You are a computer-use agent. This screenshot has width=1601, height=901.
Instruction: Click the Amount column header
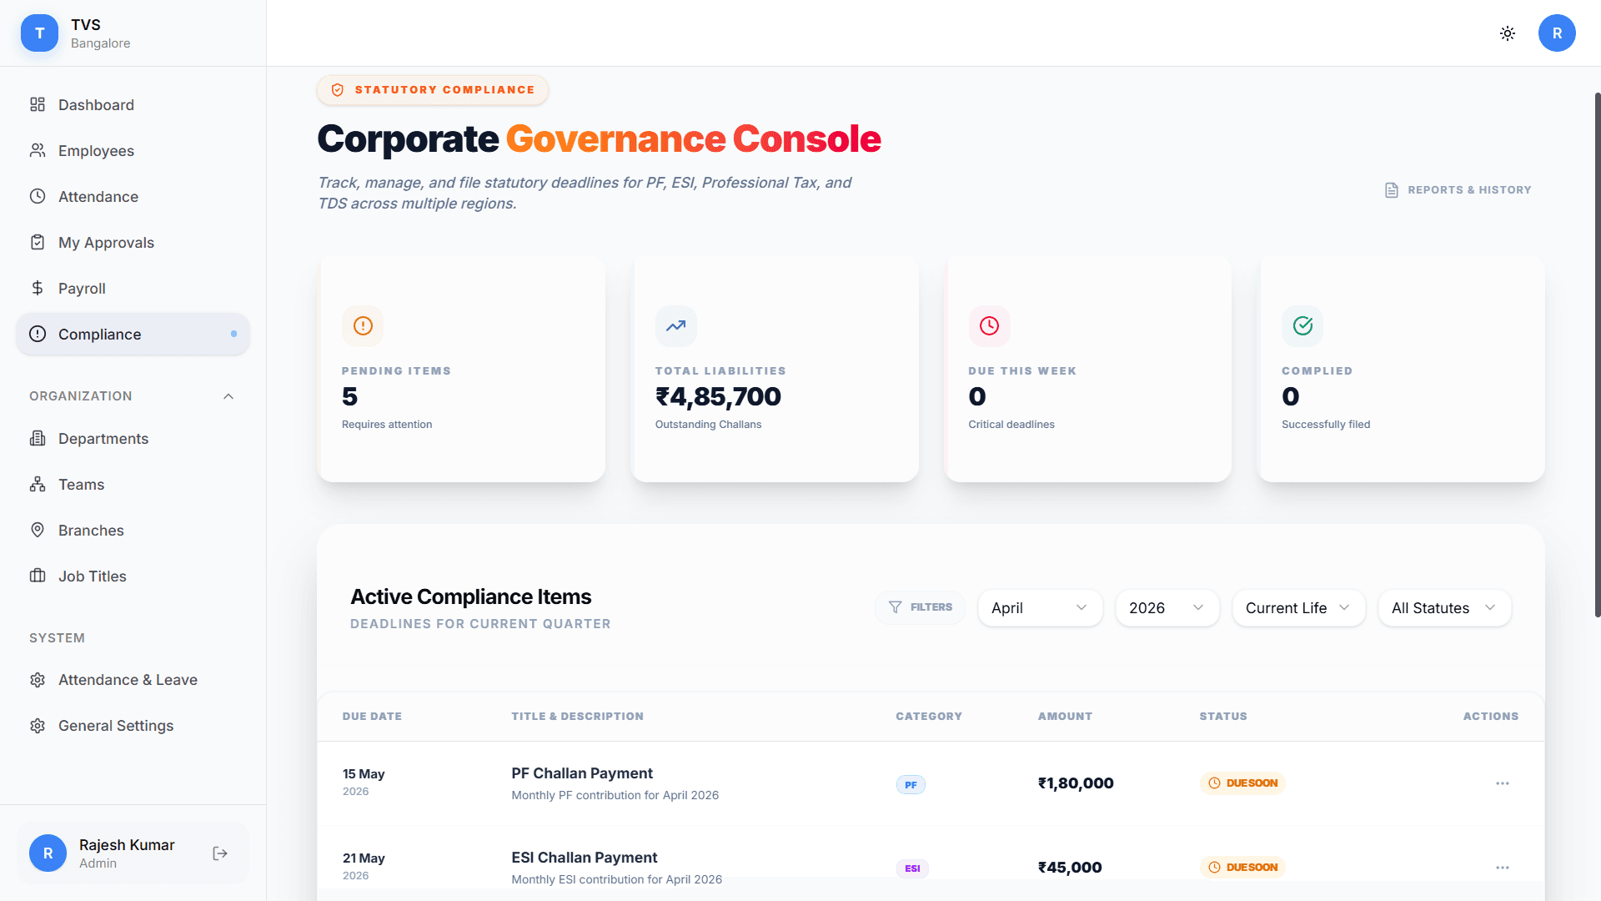coord(1065,716)
